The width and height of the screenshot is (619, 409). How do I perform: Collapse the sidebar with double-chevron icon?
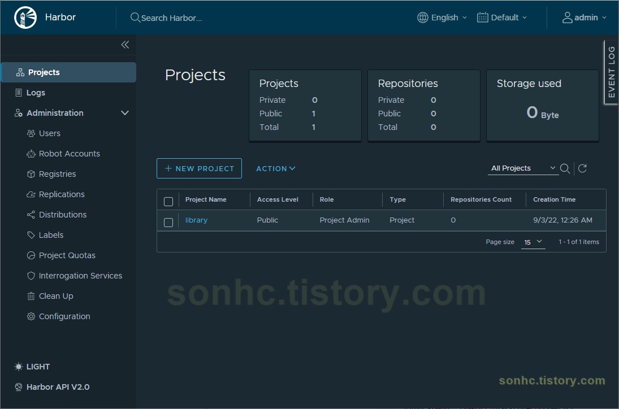pyautogui.click(x=125, y=45)
